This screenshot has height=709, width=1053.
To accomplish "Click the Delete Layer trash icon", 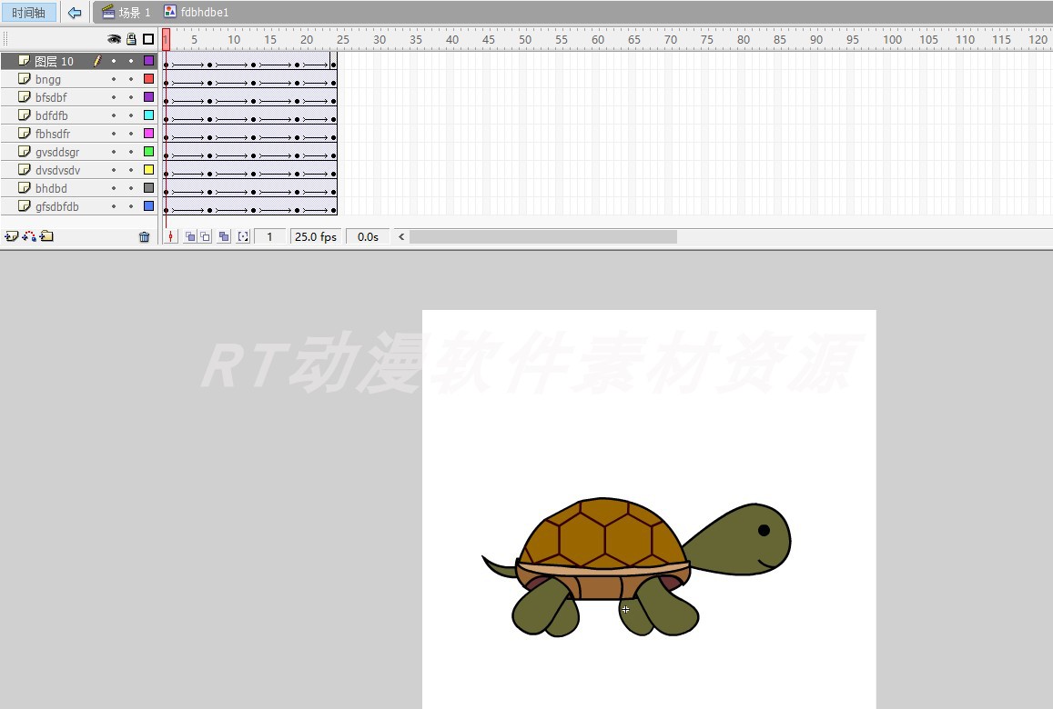I will (x=144, y=235).
